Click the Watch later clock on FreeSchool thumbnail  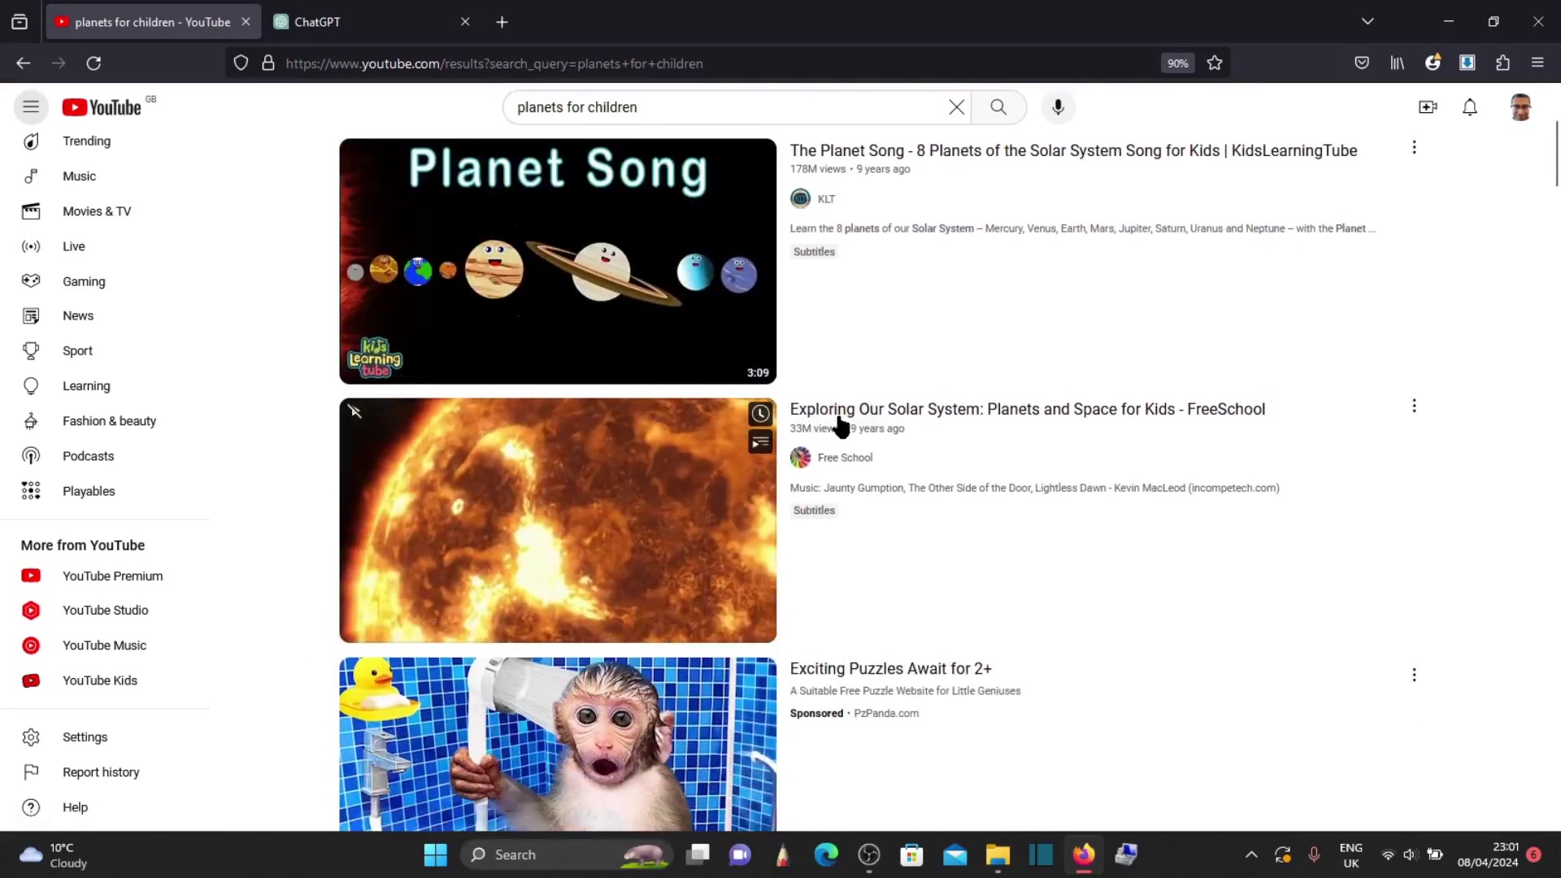coord(760,414)
